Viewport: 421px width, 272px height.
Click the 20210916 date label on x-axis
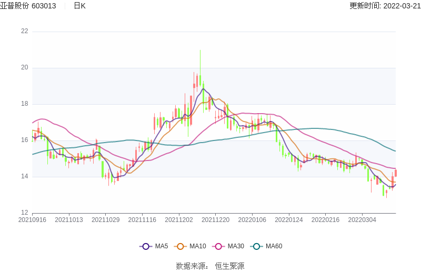click(x=32, y=219)
